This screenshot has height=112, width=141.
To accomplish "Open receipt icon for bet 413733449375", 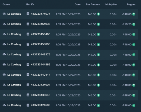I will pos(28,54).
